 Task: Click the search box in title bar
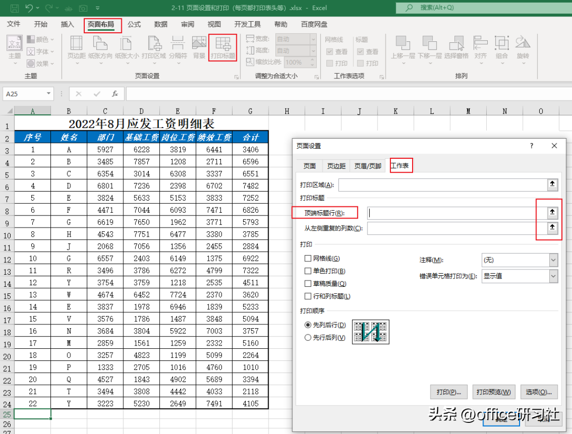click(x=484, y=7)
